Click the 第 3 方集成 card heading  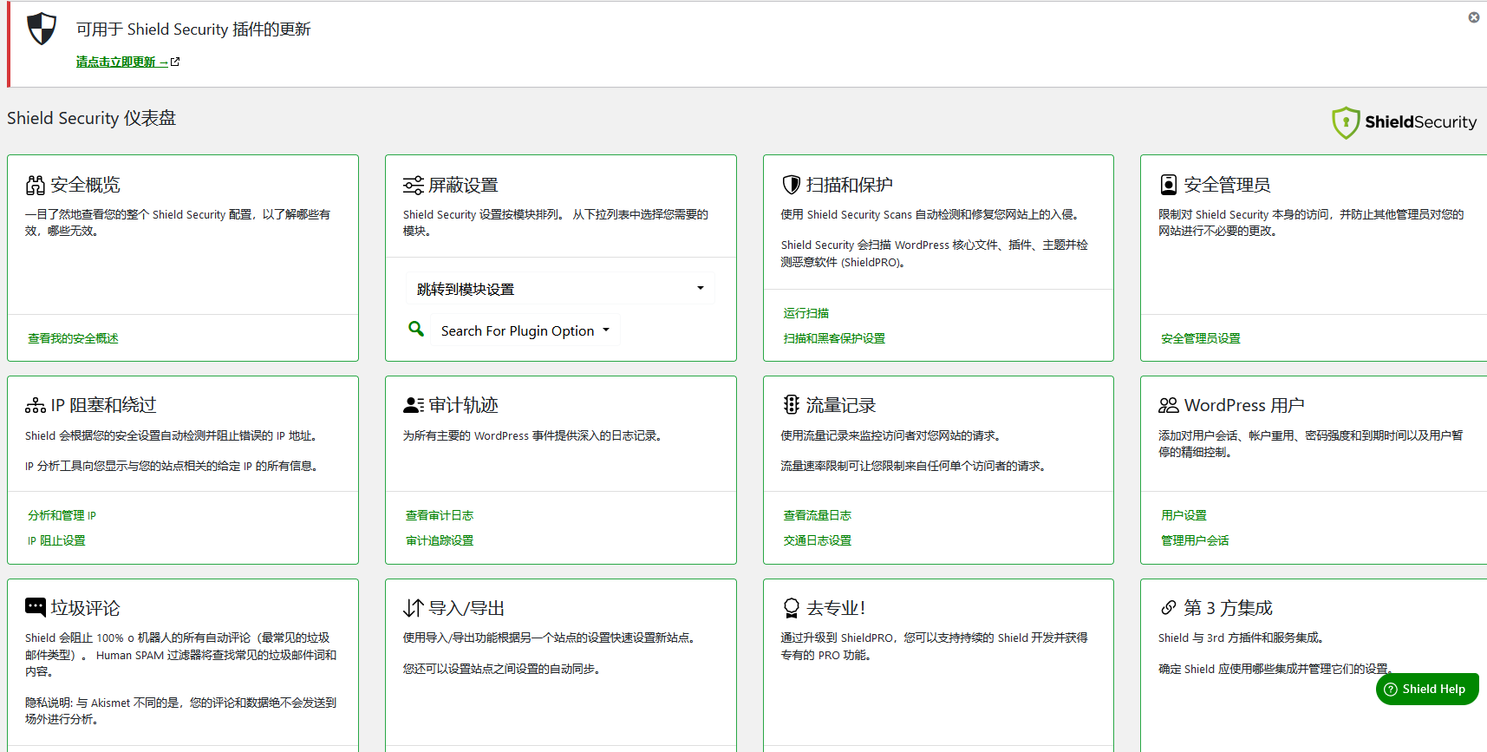tap(1228, 608)
